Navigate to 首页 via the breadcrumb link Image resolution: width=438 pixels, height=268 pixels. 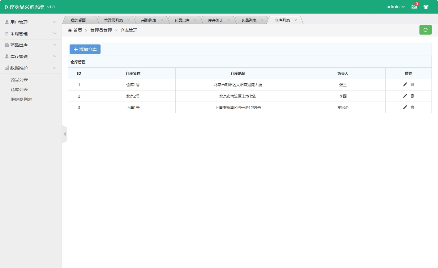[77, 30]
